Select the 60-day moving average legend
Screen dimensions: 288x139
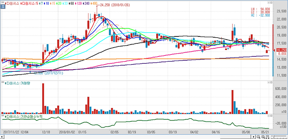pyautogui.click(x=71, y=3)
